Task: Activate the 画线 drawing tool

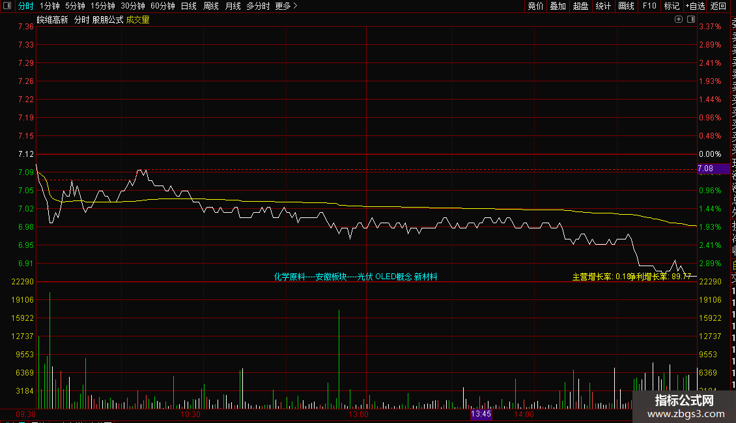Action: [626, 6]
